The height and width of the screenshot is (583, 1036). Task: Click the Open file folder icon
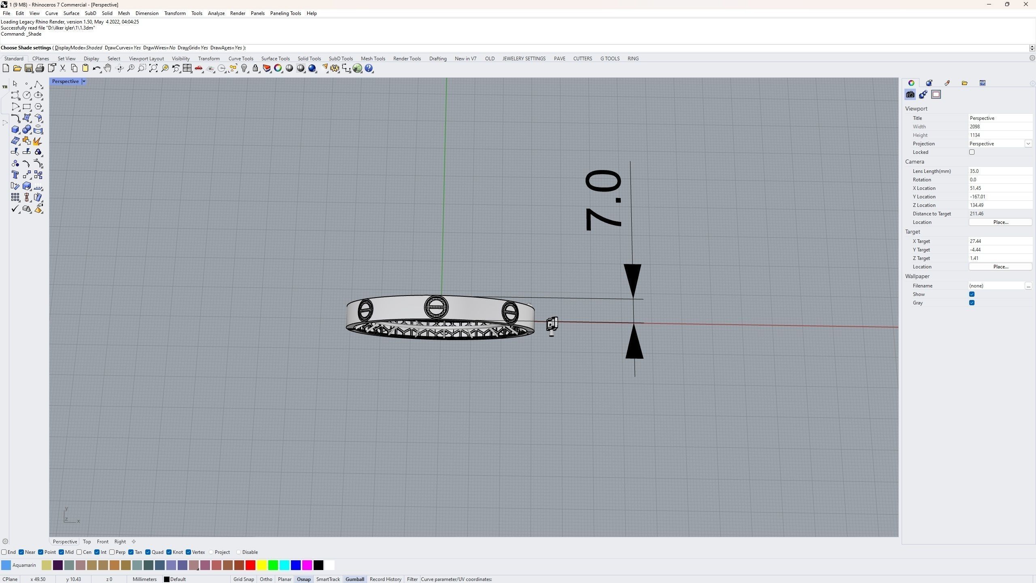pos(17,68)
